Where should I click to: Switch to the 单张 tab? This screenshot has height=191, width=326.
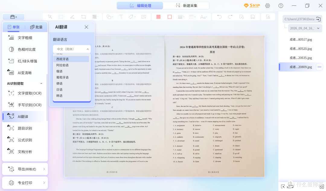[14, 27]
